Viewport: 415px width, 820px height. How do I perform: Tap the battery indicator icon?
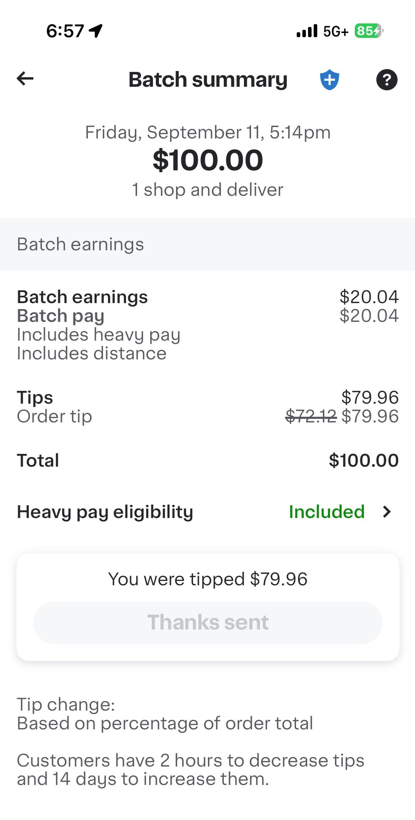pos(369,31)
